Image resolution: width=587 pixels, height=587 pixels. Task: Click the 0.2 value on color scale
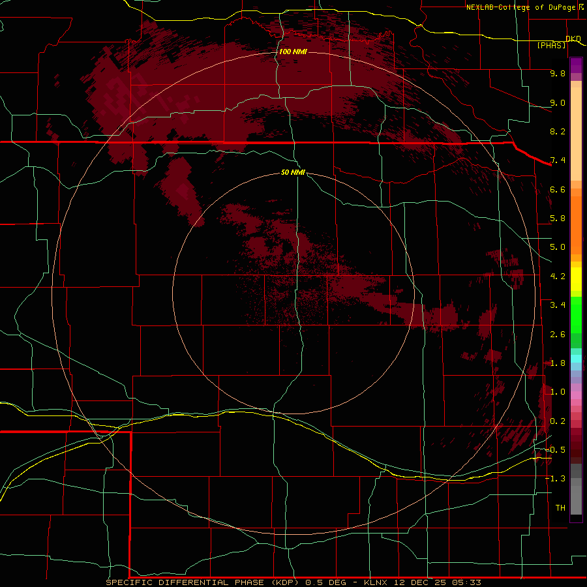pos(558,421)
